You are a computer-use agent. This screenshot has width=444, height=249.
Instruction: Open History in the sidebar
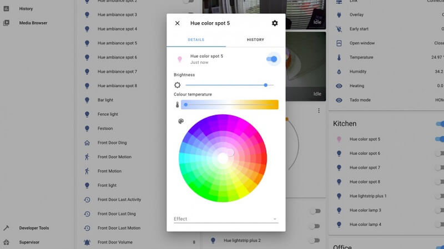(26, 9)
